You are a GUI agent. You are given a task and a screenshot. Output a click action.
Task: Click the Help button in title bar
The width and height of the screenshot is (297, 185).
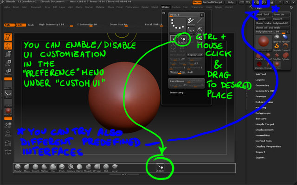coord(231,2)
